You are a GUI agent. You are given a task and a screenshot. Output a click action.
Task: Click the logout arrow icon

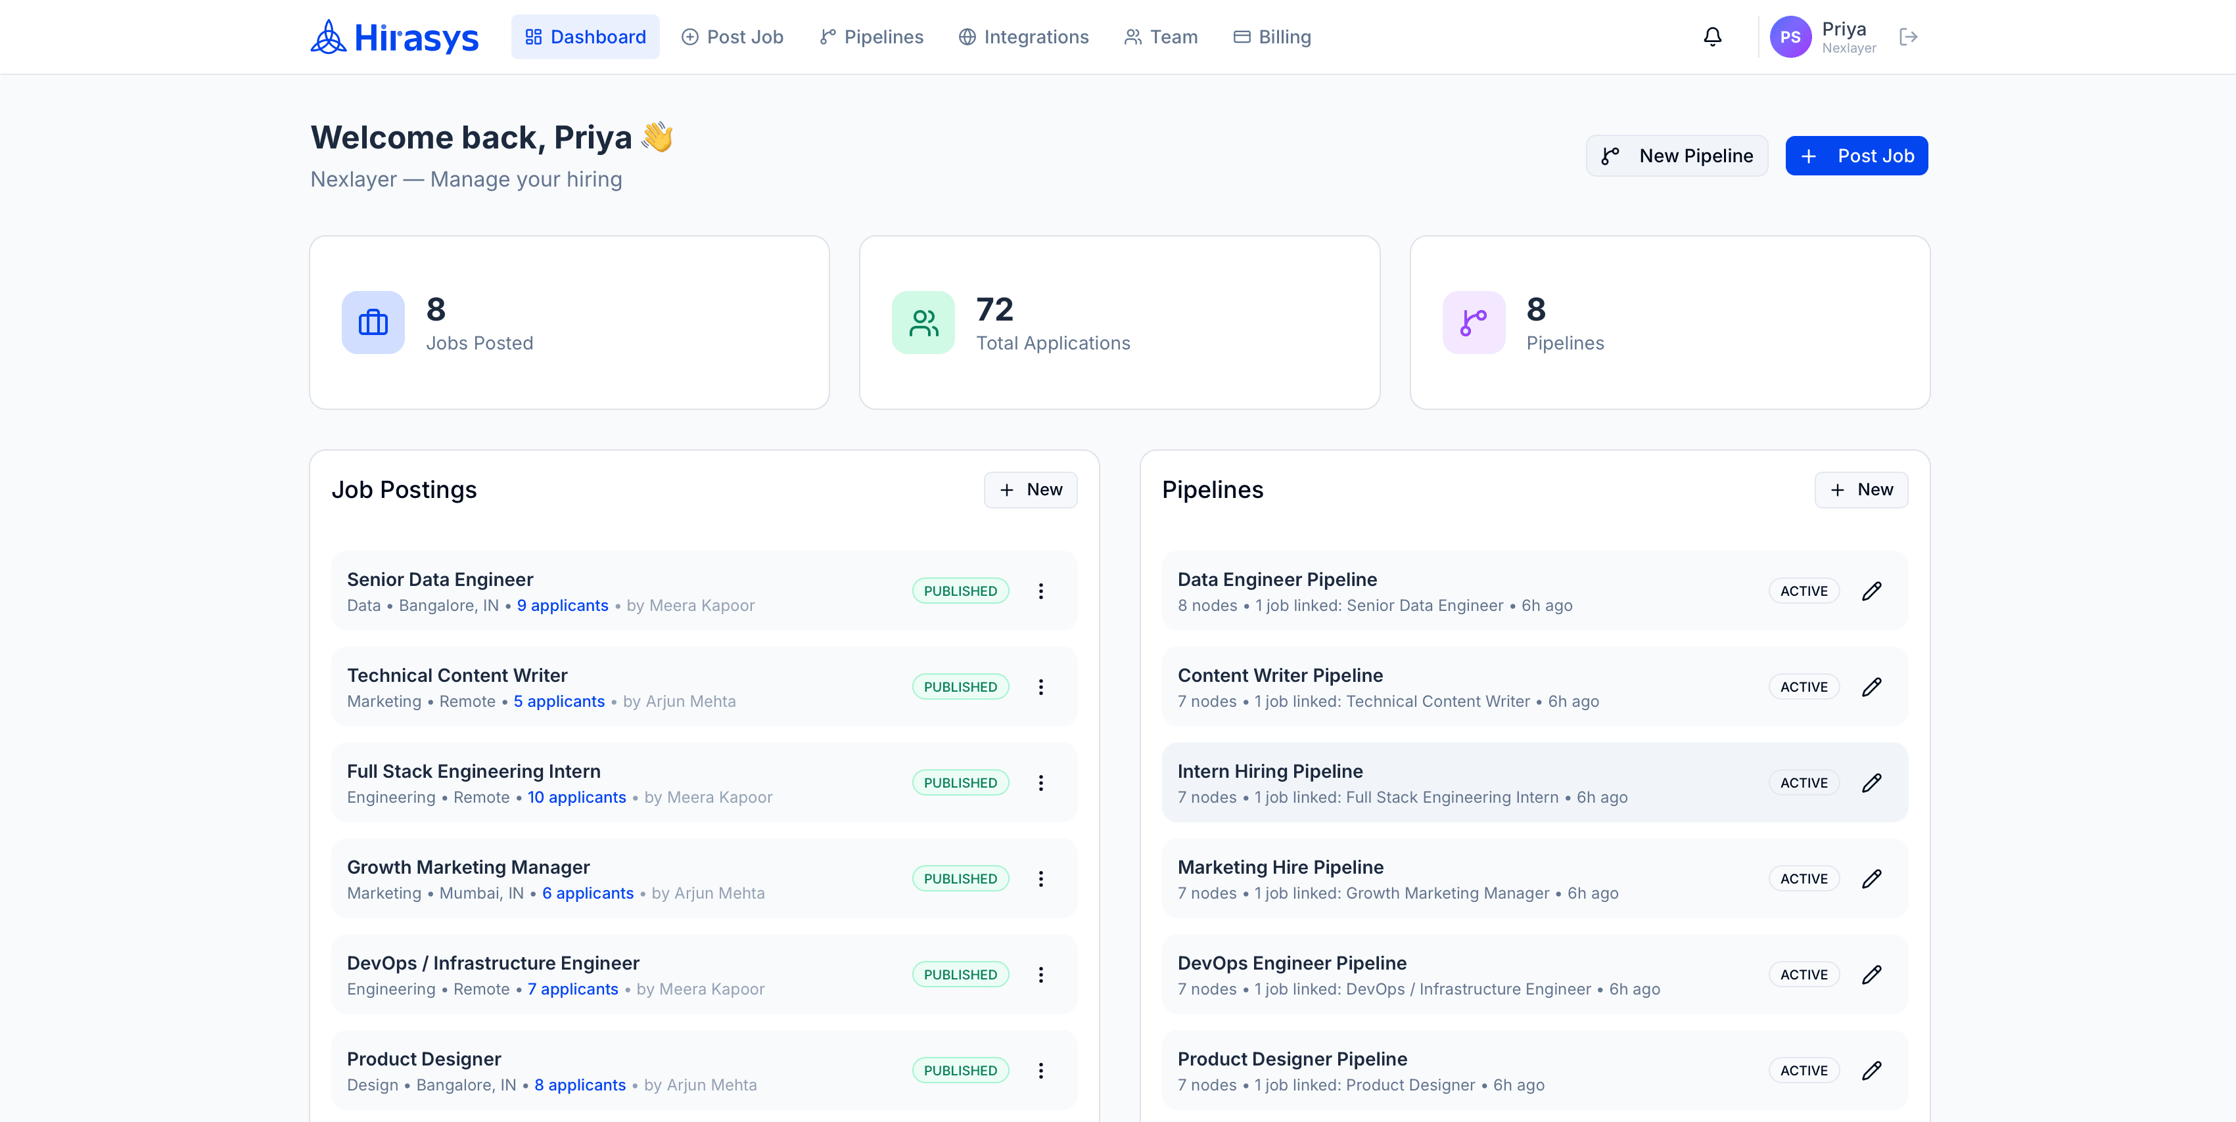pos(1908,36)
